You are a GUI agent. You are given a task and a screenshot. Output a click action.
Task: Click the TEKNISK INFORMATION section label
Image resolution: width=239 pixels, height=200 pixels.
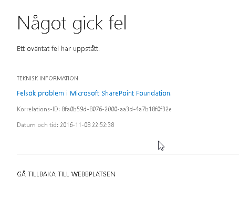coord(47,78)
